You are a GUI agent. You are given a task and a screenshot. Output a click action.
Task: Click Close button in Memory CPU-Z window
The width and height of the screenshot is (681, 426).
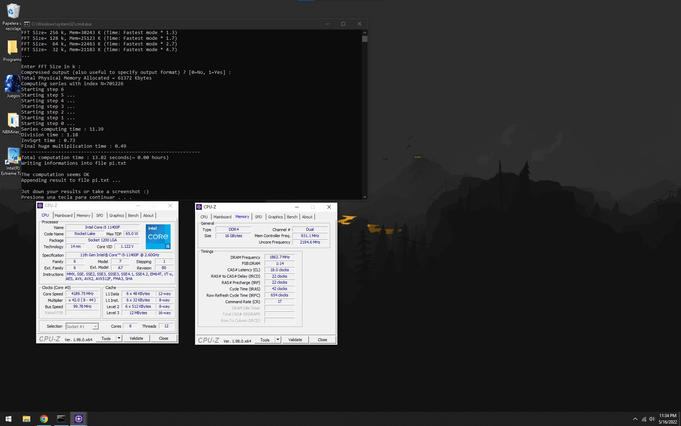pos(322,340)
